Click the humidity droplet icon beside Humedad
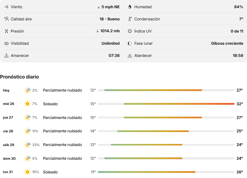 130,7
